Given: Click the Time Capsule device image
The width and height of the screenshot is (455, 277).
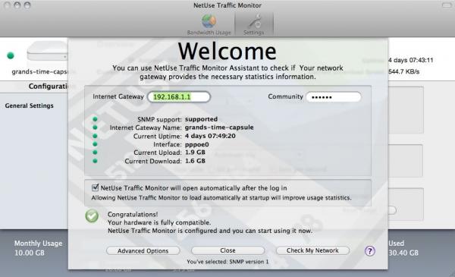Looking at the screenshot, I should 47,51.
